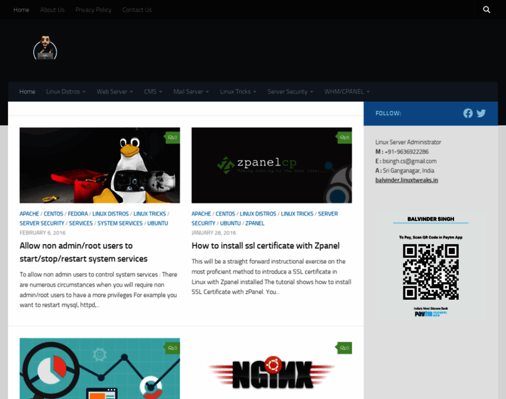Select the Linux Server Administrator text
Viewport: 506px width, 399px height.
408,142
